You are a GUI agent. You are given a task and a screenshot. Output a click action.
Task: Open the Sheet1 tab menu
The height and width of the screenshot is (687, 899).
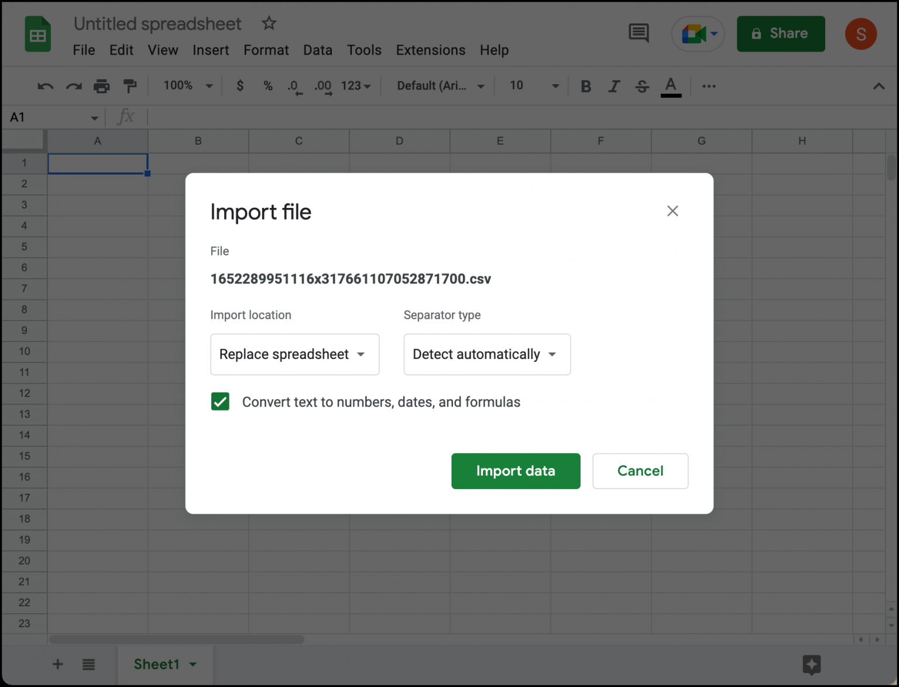(x=193, y=664)
